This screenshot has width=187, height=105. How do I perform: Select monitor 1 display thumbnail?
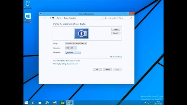point(81,34)
